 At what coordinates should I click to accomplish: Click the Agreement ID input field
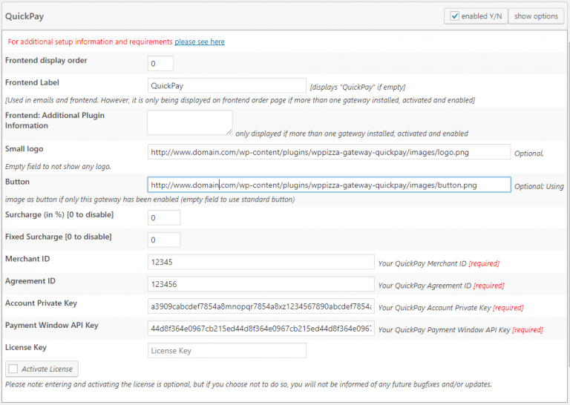click(261, 284)
